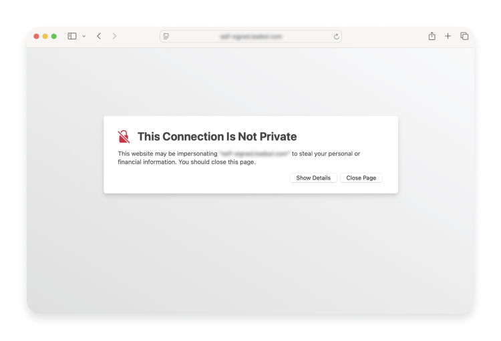The height and width of the screenshot is (341, 501).
Task: Click Show Details button
Action: 313,178
